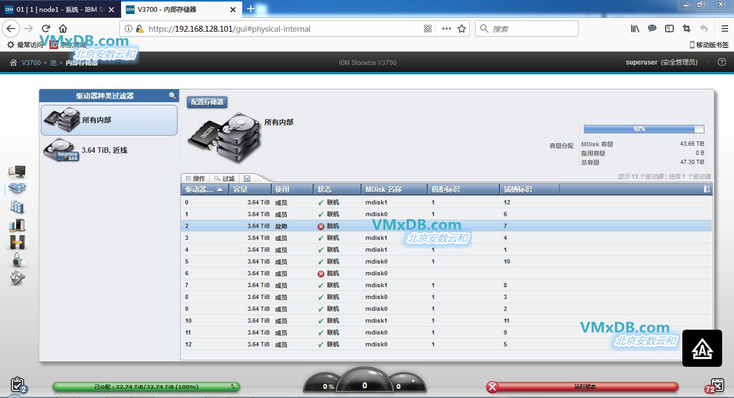The image size is (734, 398).
Task: Click the browser back button
Action: coord(11,29)
